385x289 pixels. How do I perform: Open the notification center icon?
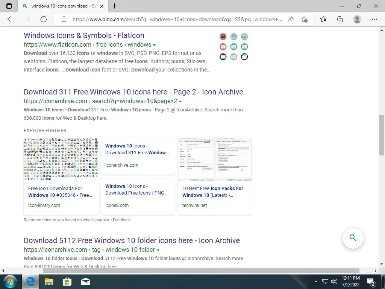[x=371, y=282]
